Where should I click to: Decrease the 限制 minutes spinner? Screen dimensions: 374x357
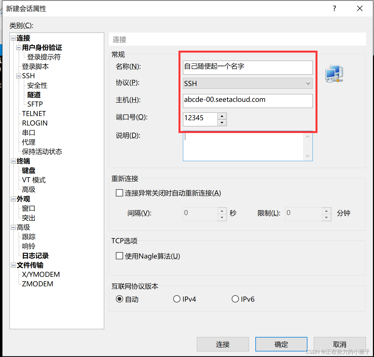[326, 218]
